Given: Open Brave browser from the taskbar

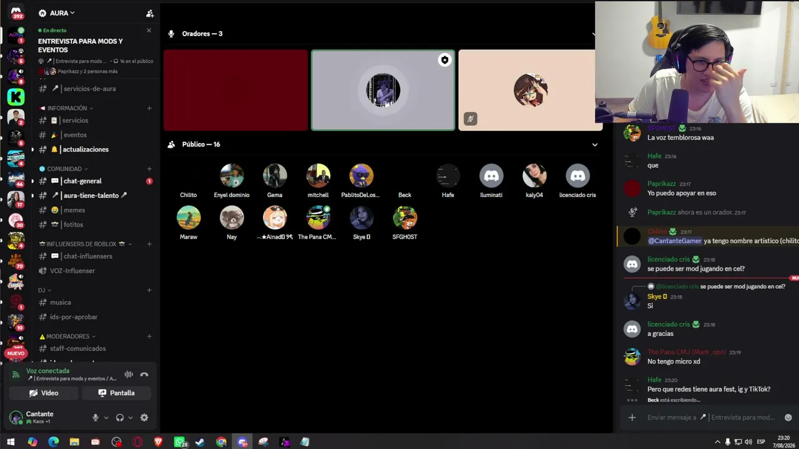Looking at the screenshot, I should point(159,442).
